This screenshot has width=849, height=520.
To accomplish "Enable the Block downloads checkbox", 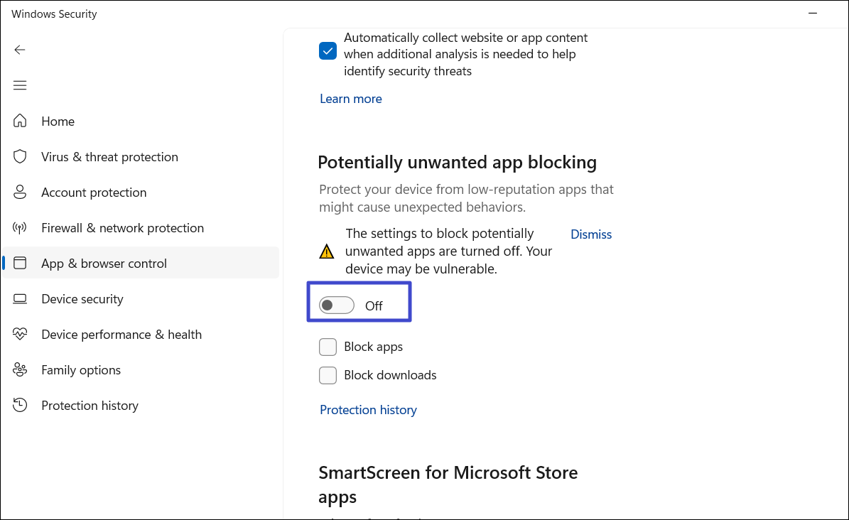I will pos(328,375).
